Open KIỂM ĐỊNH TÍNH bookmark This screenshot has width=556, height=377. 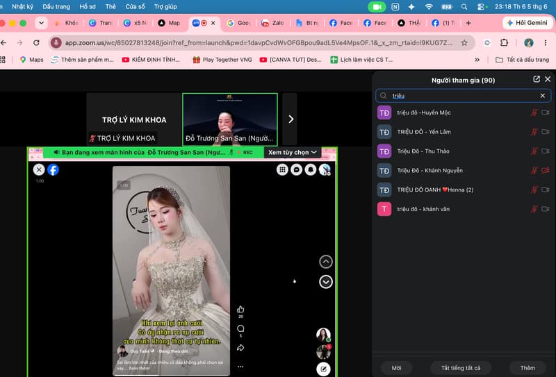[x=152, y=60]
